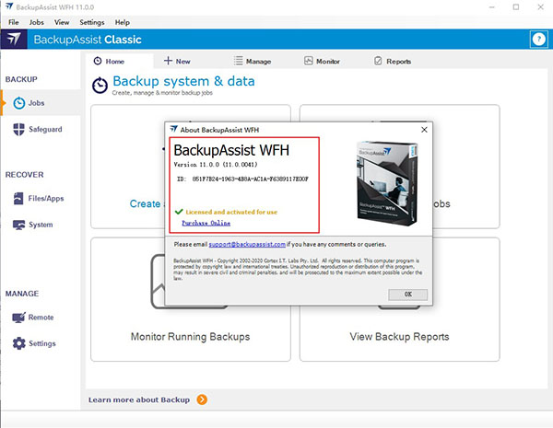Image resolution: width=553 pixels, height=428 pixels.
Task: Switch to the New tab
Action: pos(176,61)
